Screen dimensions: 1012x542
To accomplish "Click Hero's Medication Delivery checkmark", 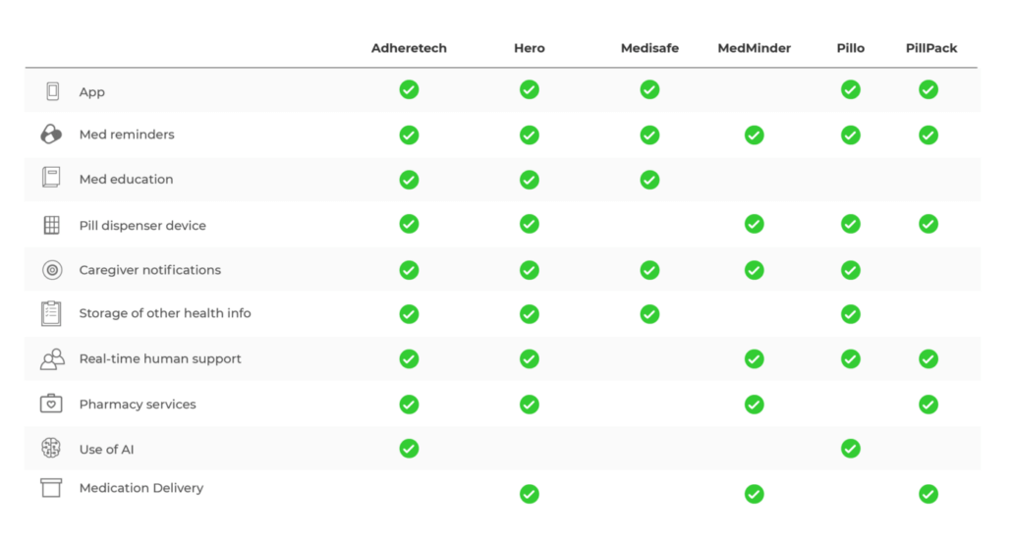I will (530, 494).
